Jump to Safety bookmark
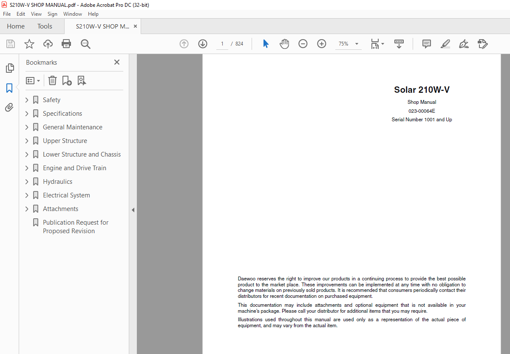 point(51,100)
